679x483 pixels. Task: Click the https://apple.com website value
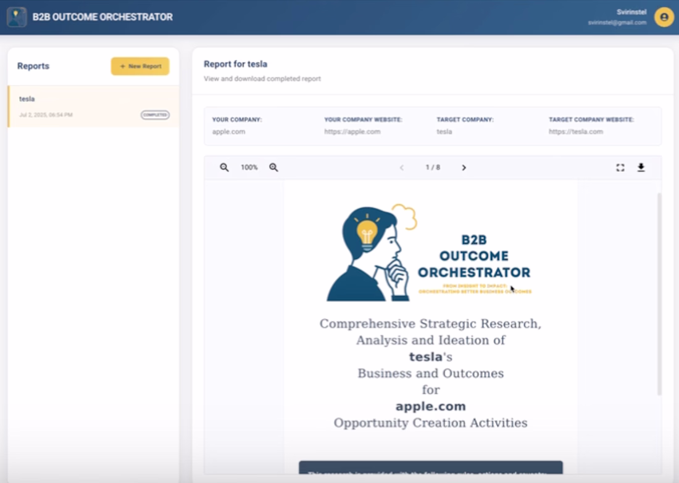352,132
